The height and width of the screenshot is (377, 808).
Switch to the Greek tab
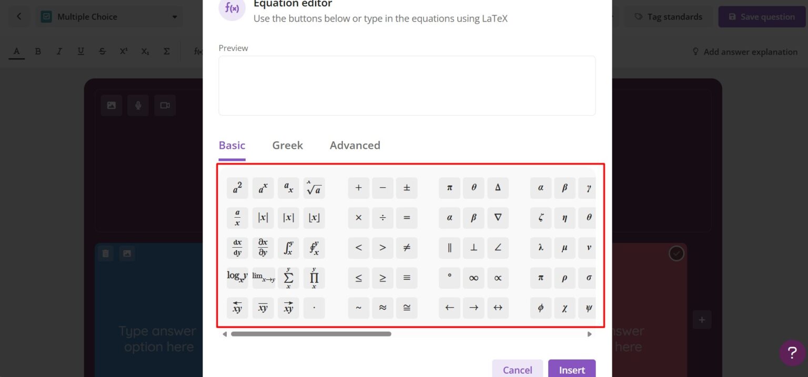(287, 146)
